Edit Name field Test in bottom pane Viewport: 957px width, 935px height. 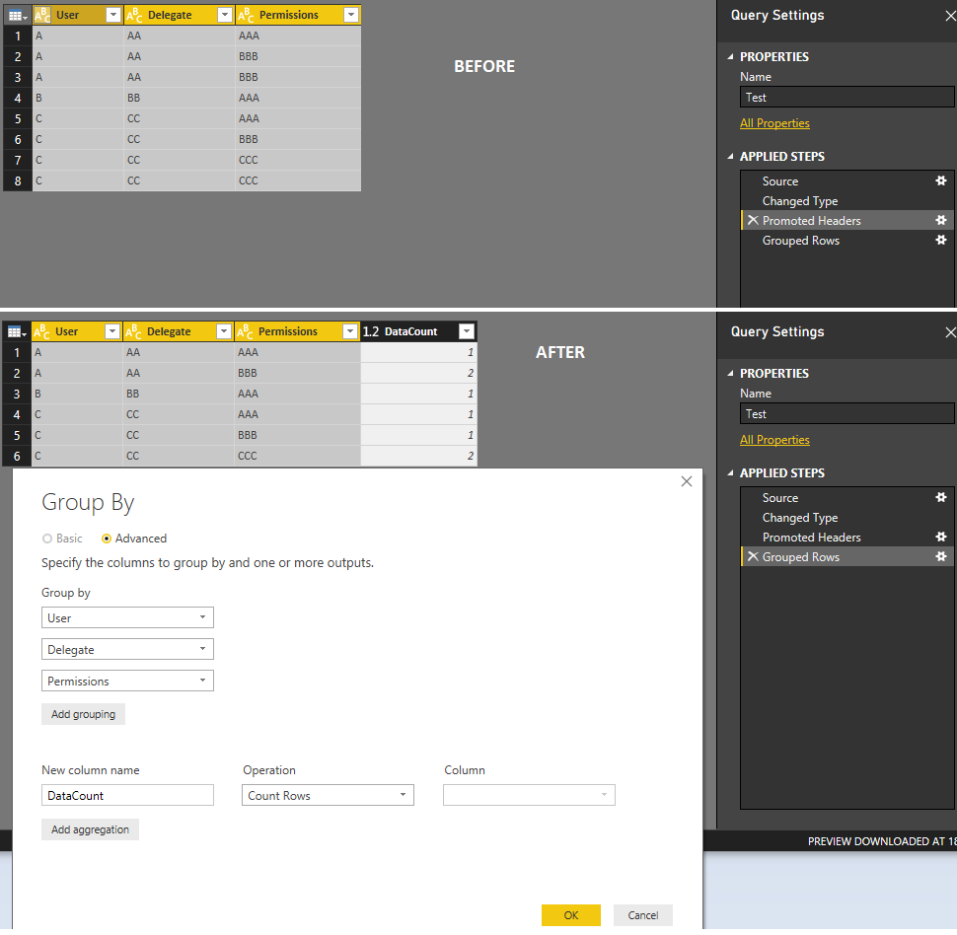[847, 414]
